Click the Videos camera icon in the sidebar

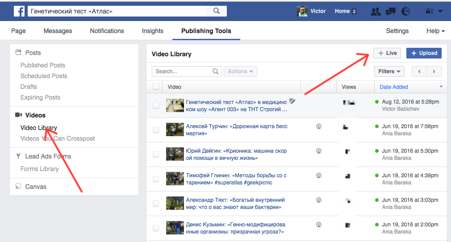(18, 115)
